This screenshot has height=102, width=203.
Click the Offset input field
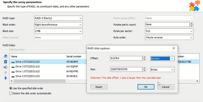[x=126, y=59]
